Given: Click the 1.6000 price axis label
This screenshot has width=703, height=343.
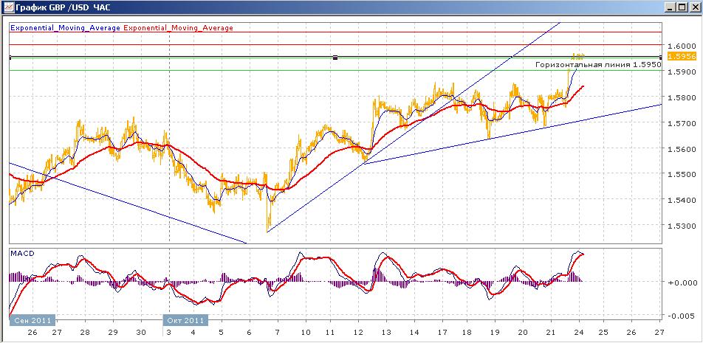Looking at the screenshot, I should coord(682,46).
